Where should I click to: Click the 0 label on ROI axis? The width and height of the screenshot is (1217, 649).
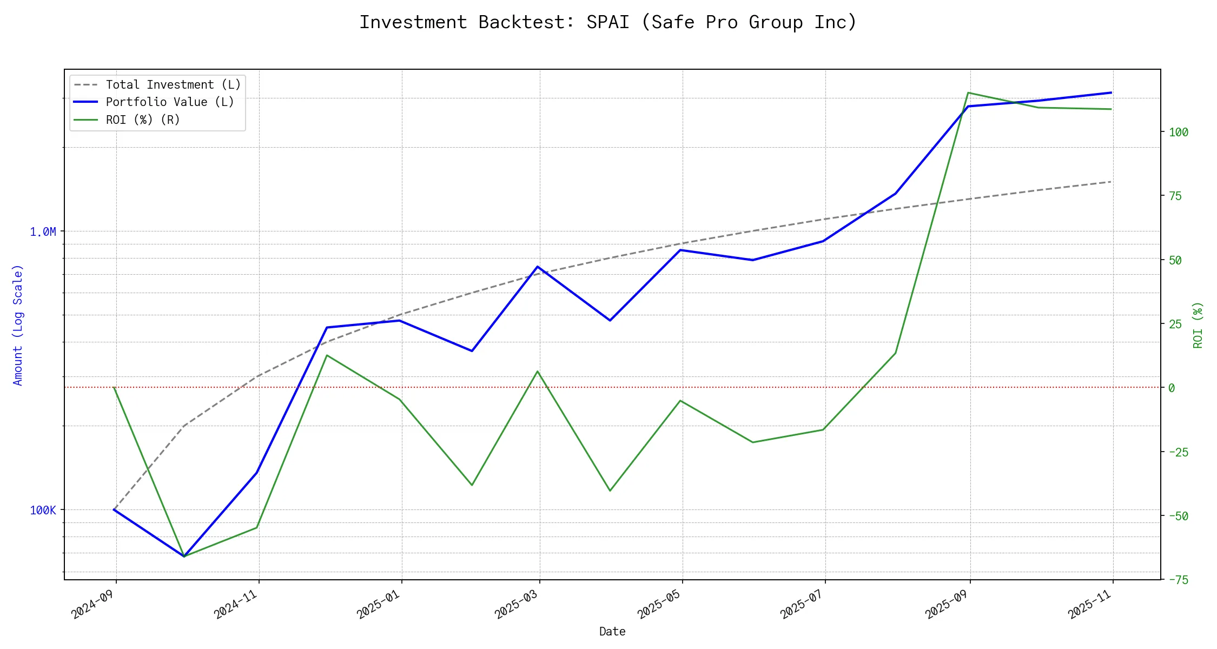1172,388
